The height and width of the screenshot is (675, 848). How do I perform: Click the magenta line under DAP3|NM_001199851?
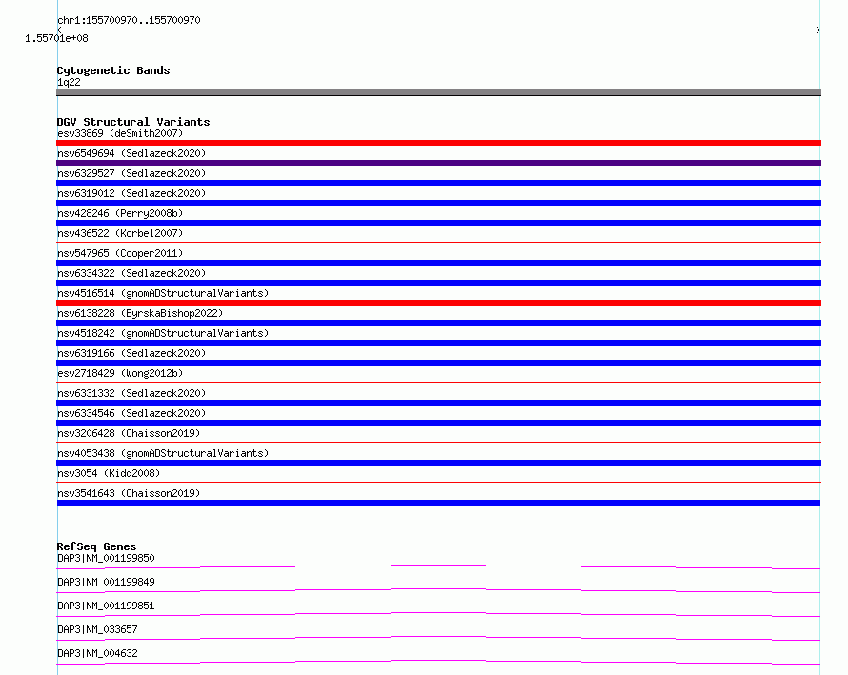point(438,614)
